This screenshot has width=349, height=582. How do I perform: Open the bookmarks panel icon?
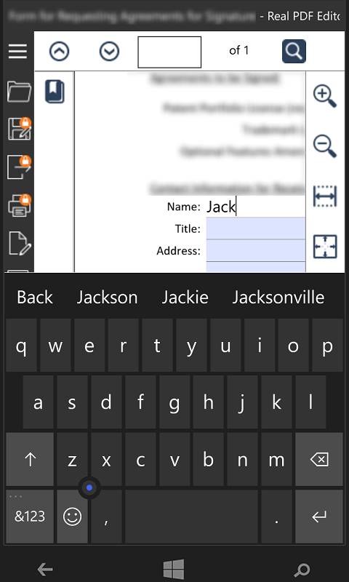(55, 92)
